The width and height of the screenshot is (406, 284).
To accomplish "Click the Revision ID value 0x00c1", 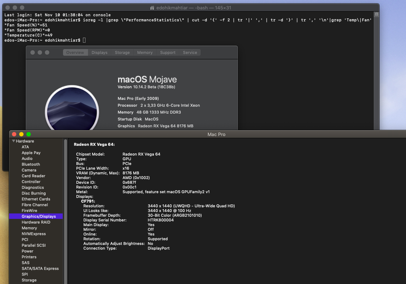I will 129,187.
